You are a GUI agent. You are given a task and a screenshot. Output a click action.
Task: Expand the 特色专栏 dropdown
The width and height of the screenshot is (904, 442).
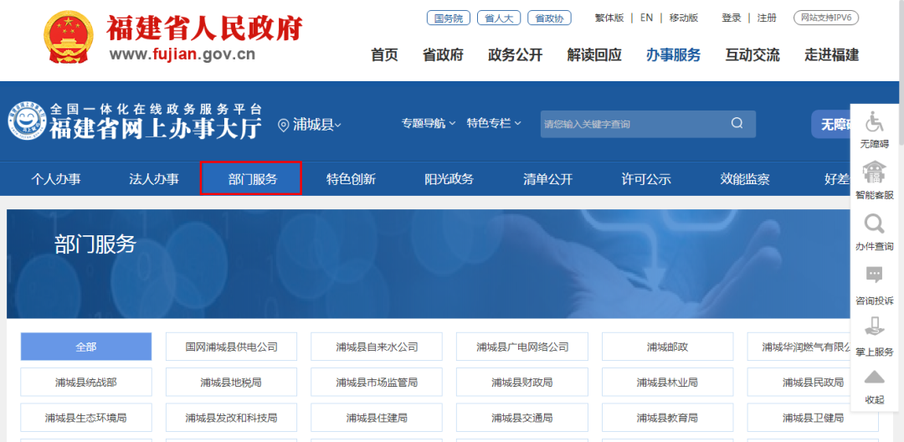pyautogui.click(x=494, y=123)
